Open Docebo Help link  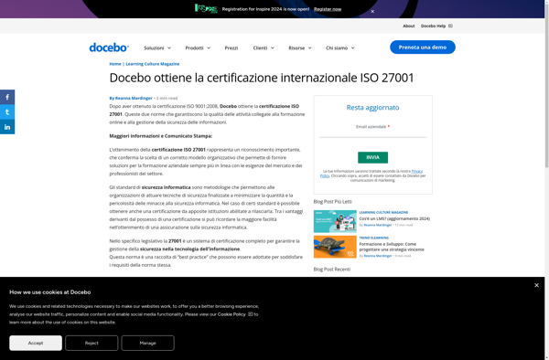tap(433, 26)
